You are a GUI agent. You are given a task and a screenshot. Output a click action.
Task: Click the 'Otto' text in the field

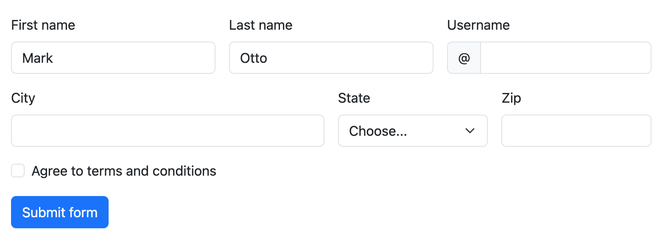click(254, 58)
